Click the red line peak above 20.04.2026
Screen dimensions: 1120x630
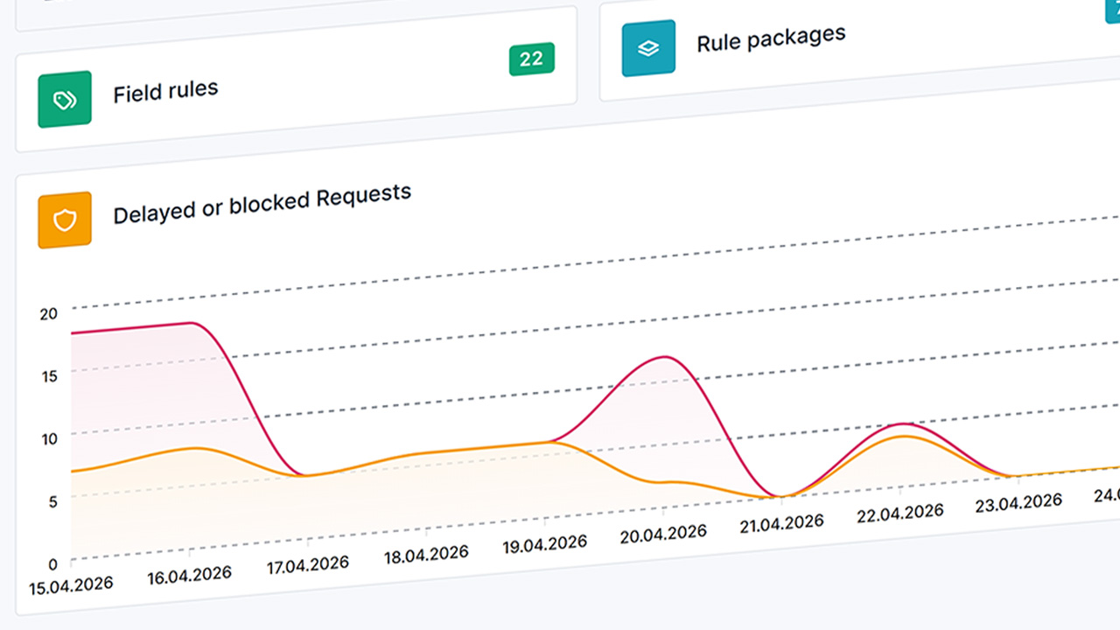click(x=666, y=357)
